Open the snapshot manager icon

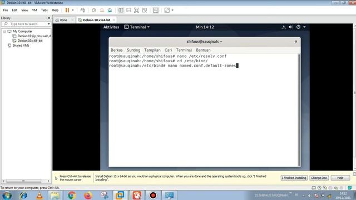point(110,10)
